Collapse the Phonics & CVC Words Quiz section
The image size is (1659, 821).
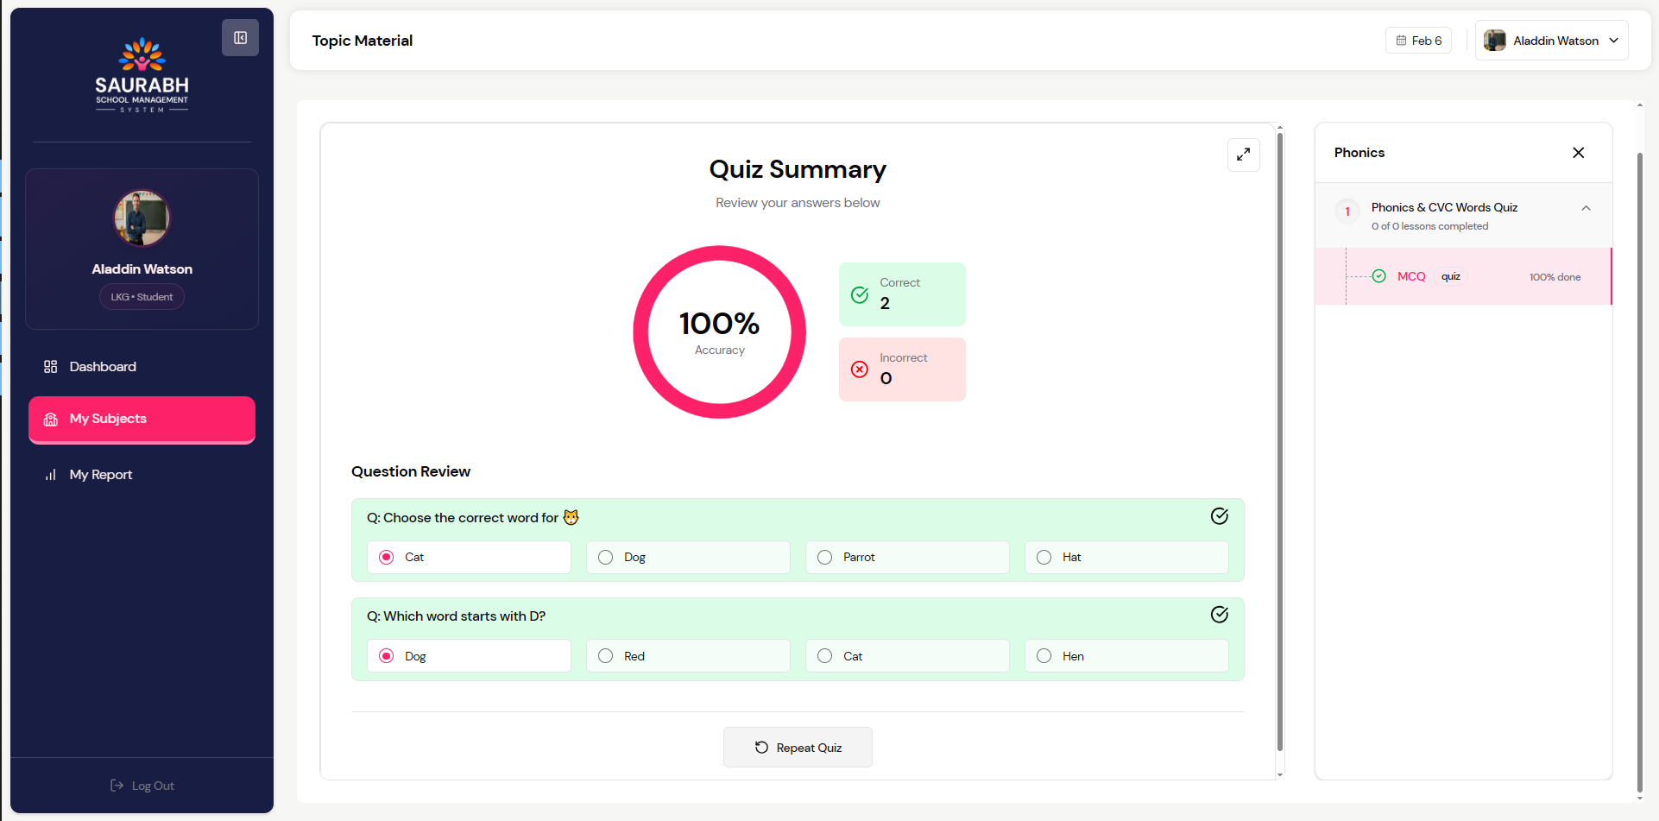click(x=1586, y=208)
